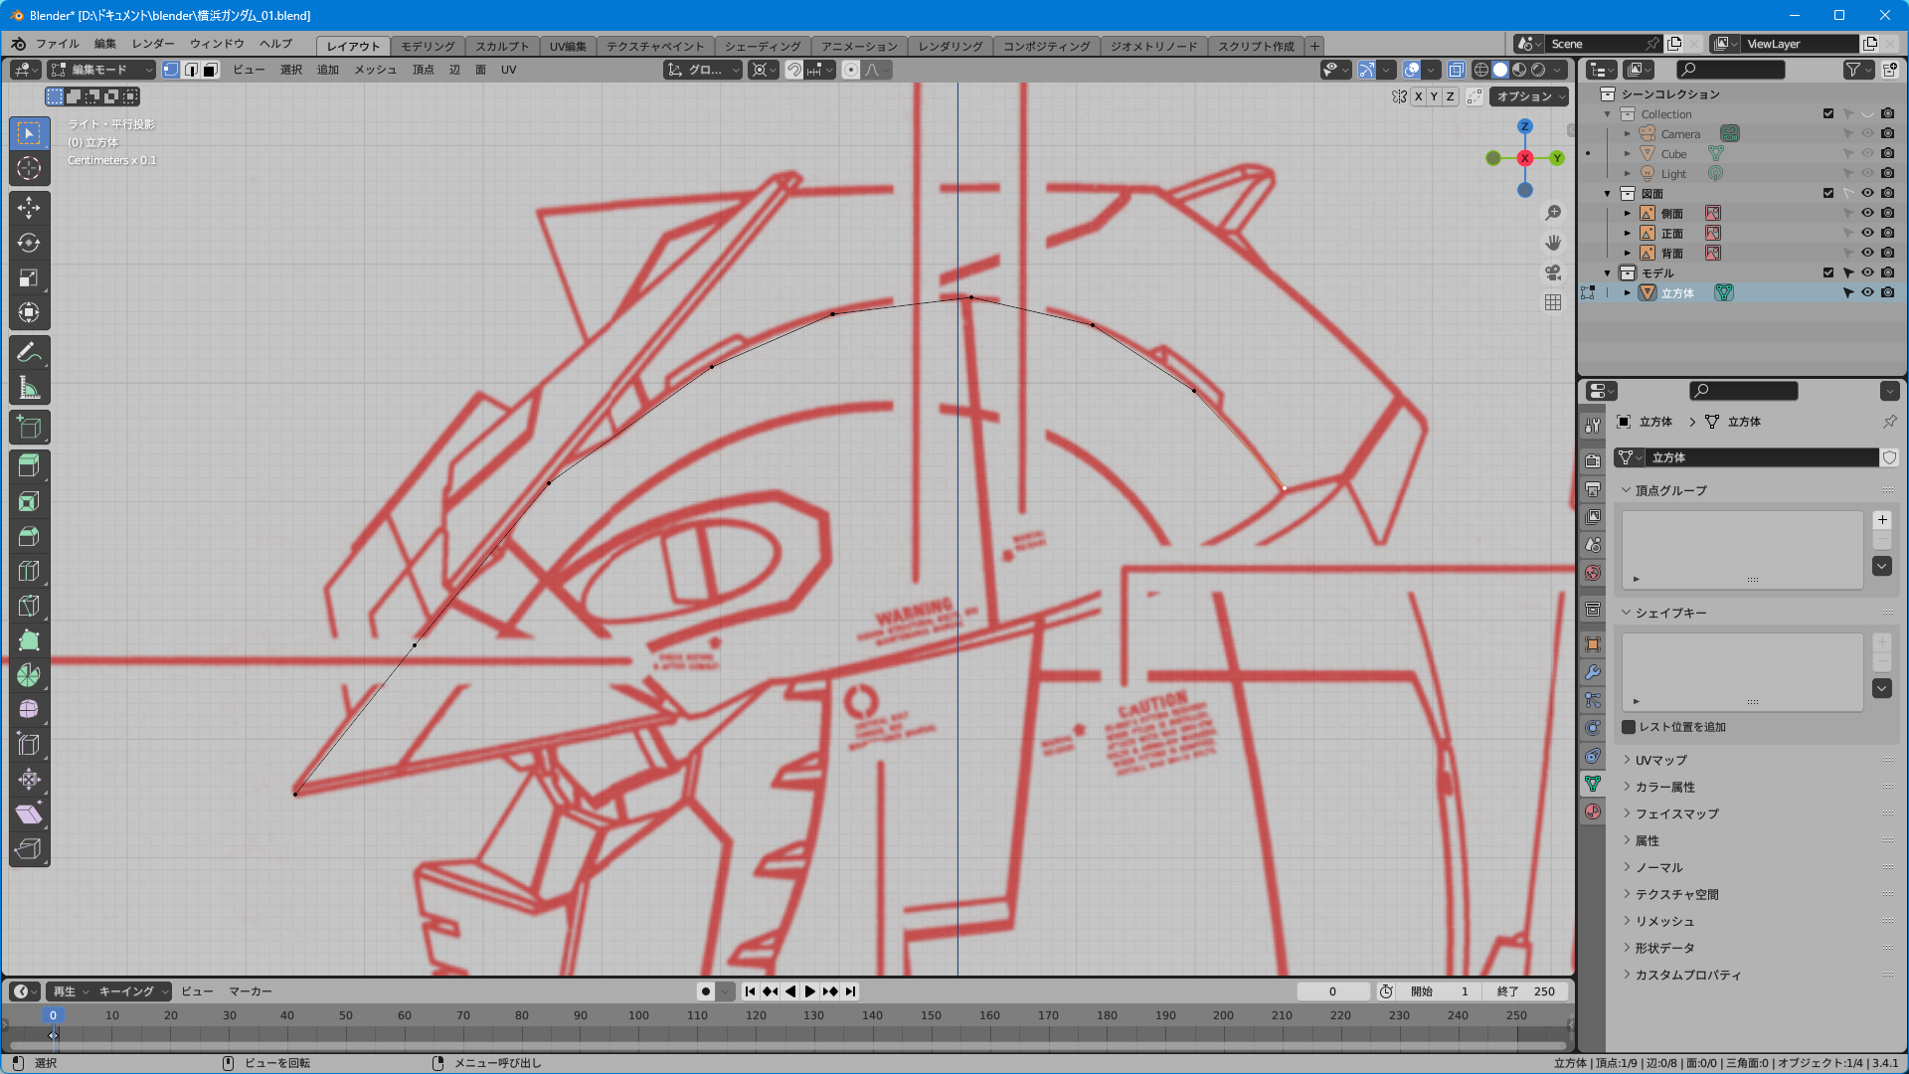Open the Modifier wrench properties tab
1909x1074 pixels.
1593,672
